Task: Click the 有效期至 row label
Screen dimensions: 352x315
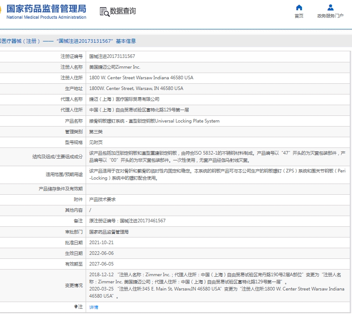Action: pos(74,264)
